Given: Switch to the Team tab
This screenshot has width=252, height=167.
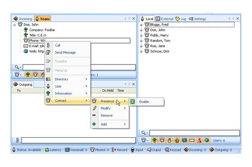Looking at the screenshot, I should 42,19.
